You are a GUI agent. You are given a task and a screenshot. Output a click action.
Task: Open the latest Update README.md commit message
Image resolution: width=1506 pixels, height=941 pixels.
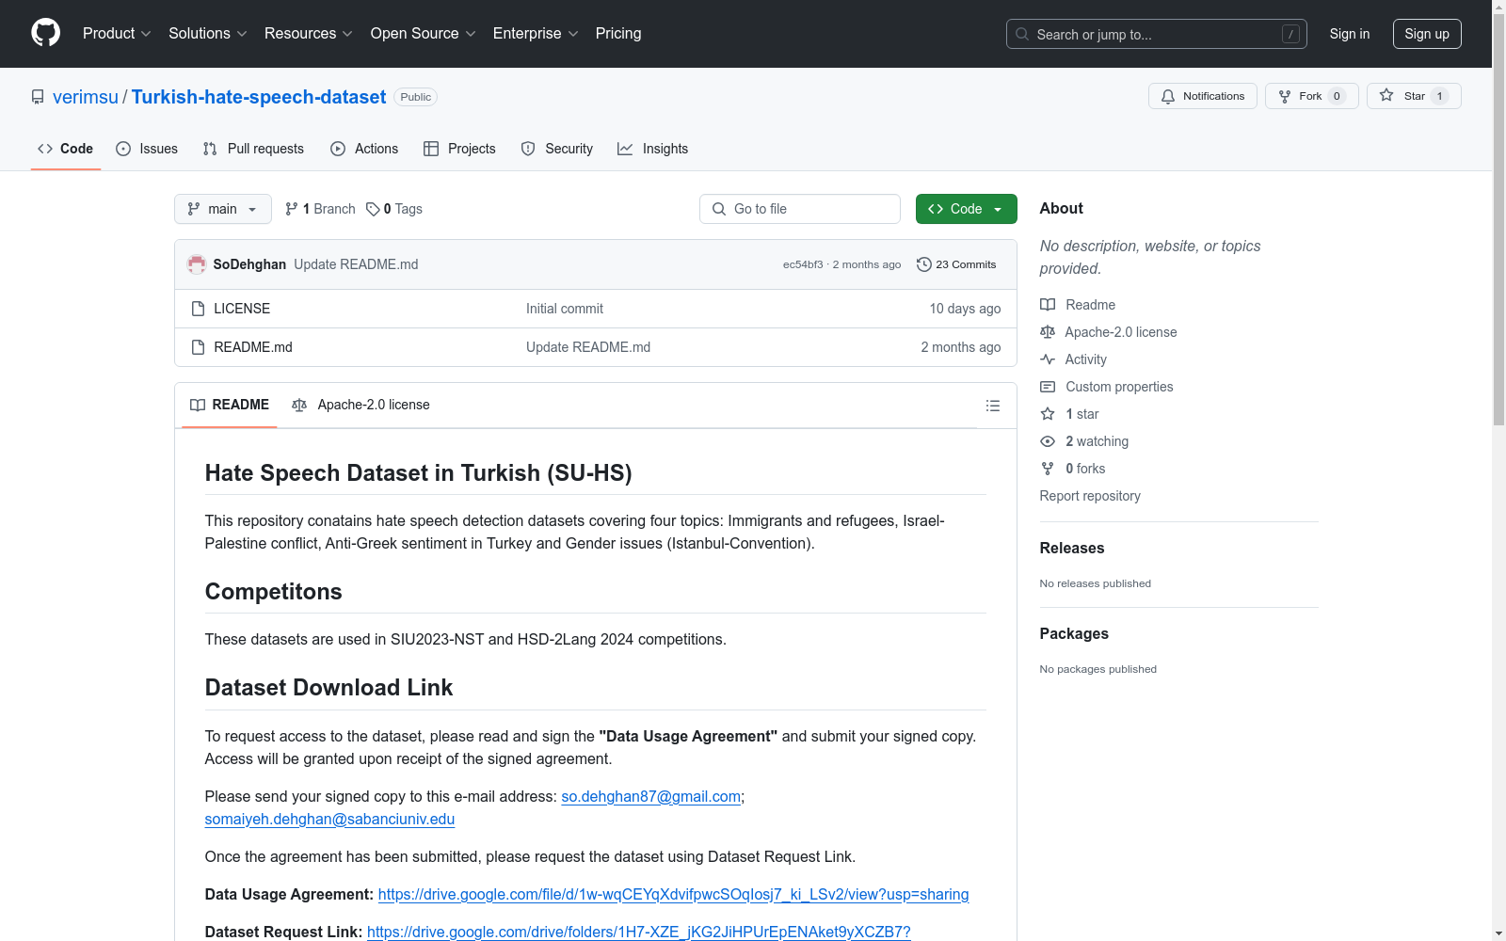coord(356,264)
